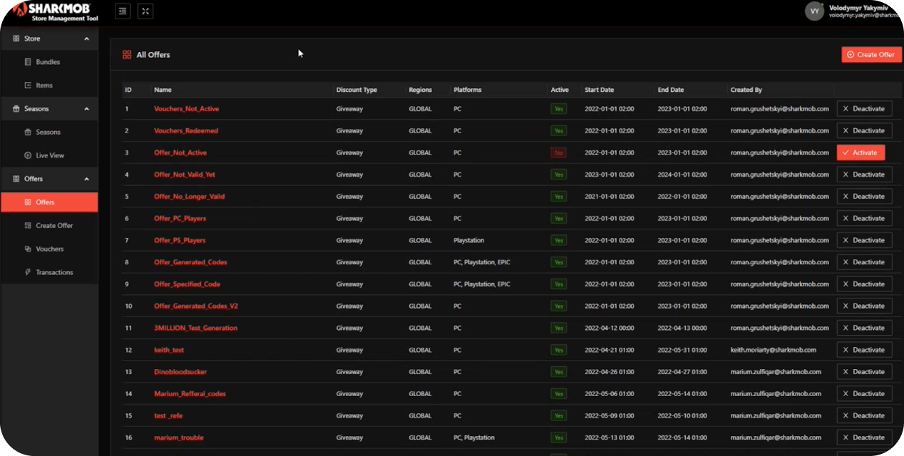Collapse the Seasons section chevron

point(87,109)
